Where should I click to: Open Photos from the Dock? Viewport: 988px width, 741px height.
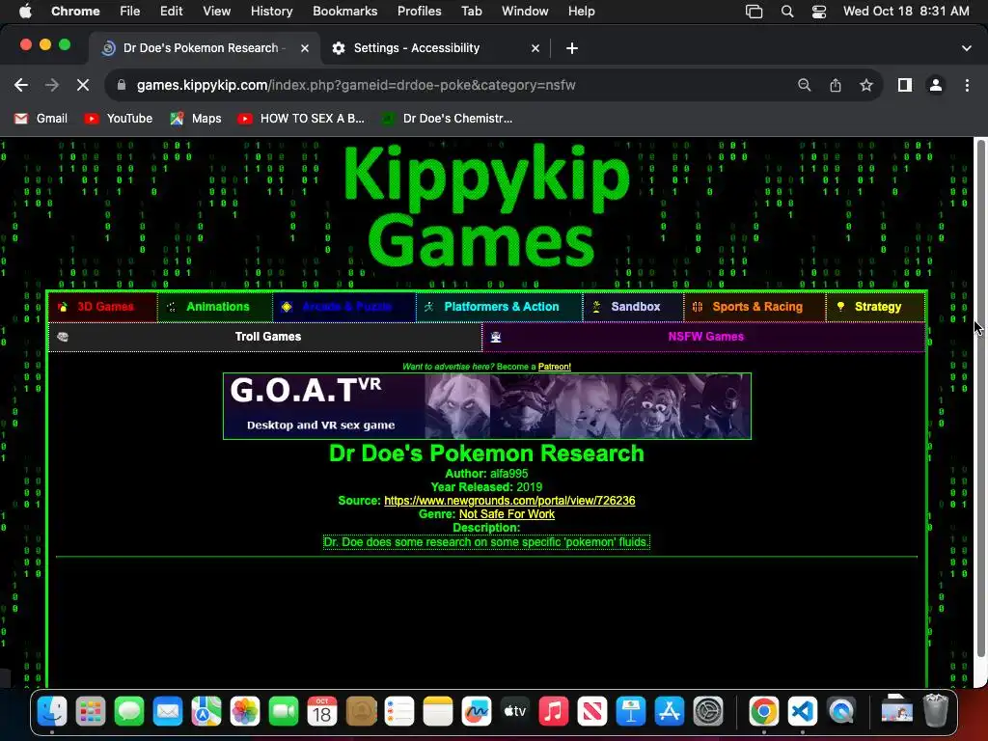coord(245,712)
